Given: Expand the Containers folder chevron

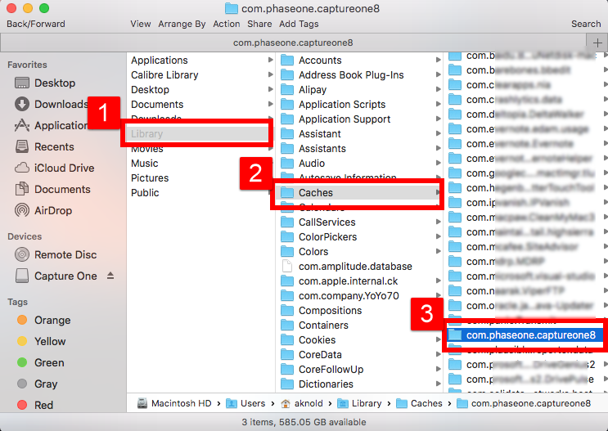Looking at the screenshot, I should pyautogui.click(x=438, y=325).
